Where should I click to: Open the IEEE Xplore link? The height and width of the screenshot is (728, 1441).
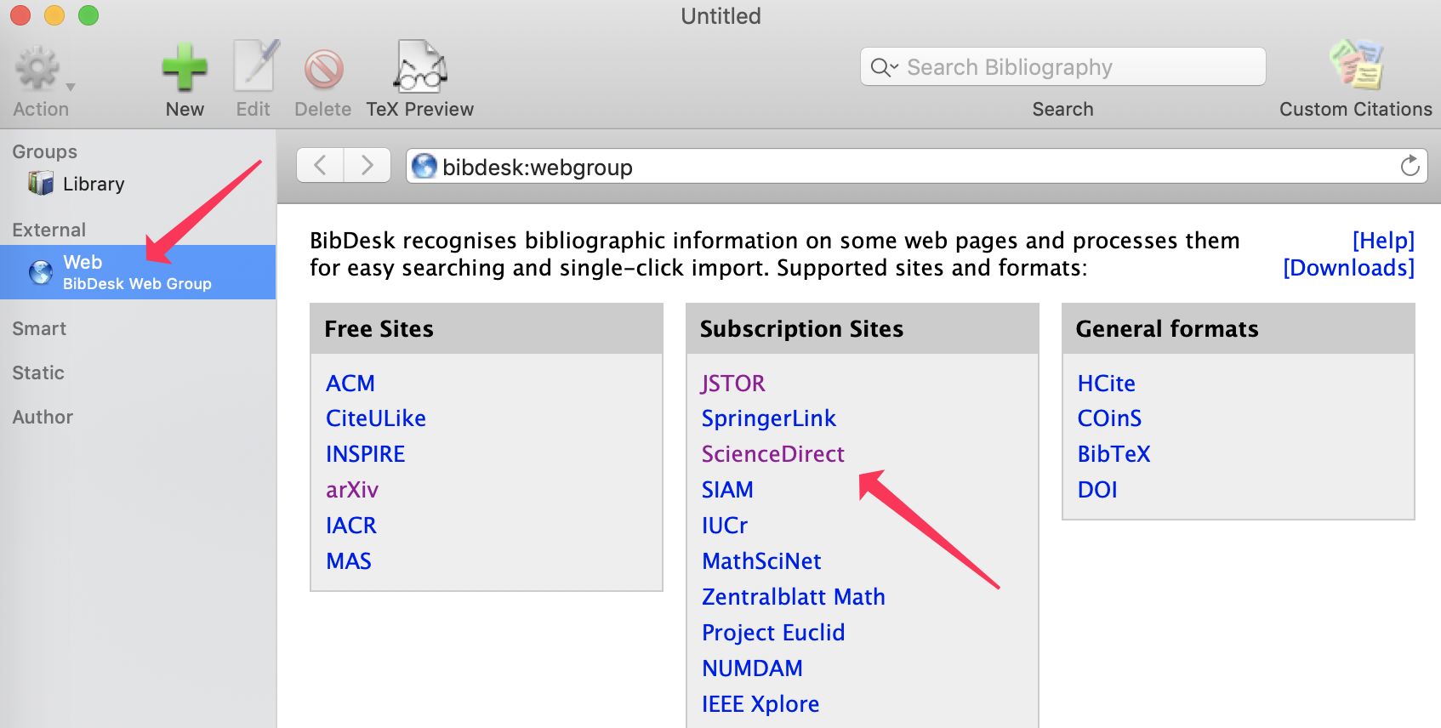[x=760, y=704]
